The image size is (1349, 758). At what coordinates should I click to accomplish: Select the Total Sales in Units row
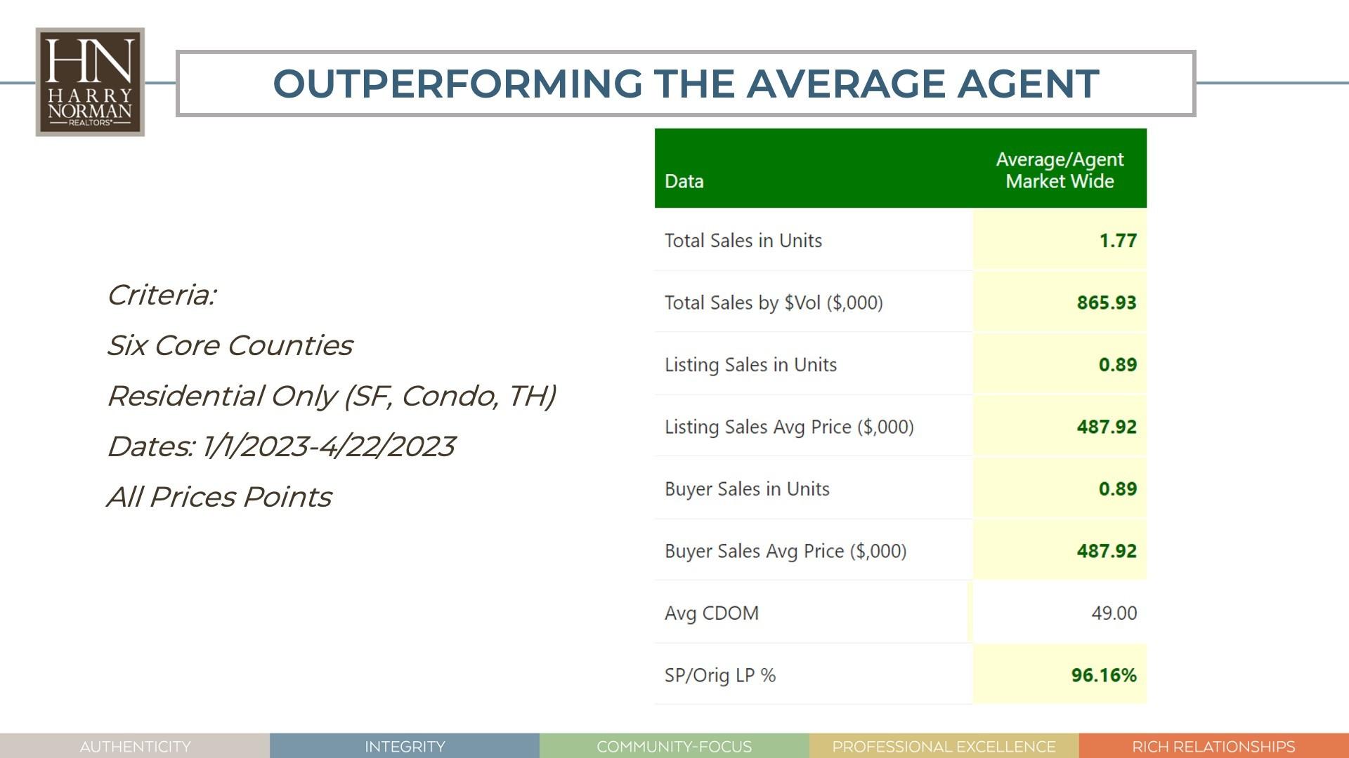[743, 241]
